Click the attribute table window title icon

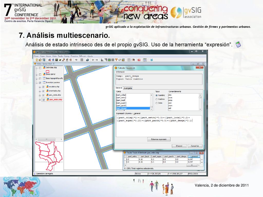[x=125, y=153]
